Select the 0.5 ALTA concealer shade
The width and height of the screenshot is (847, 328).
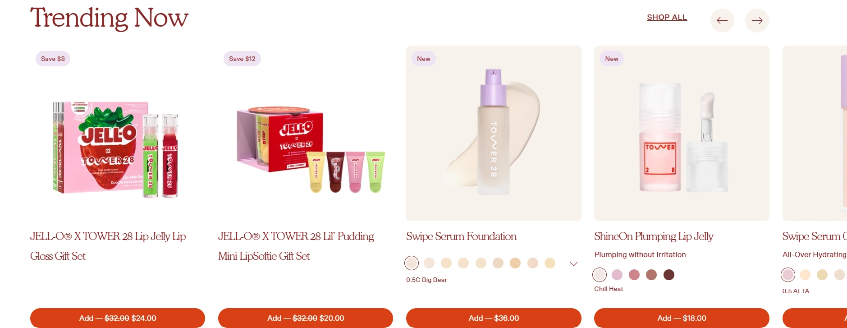788,275
